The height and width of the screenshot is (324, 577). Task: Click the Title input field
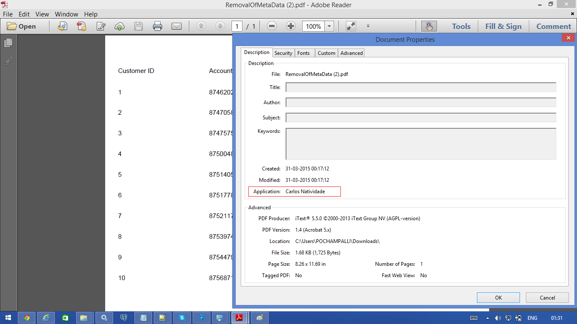[x=421, y=87]
